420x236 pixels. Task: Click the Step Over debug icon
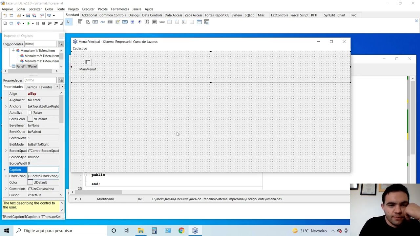(x=56, y=23)
